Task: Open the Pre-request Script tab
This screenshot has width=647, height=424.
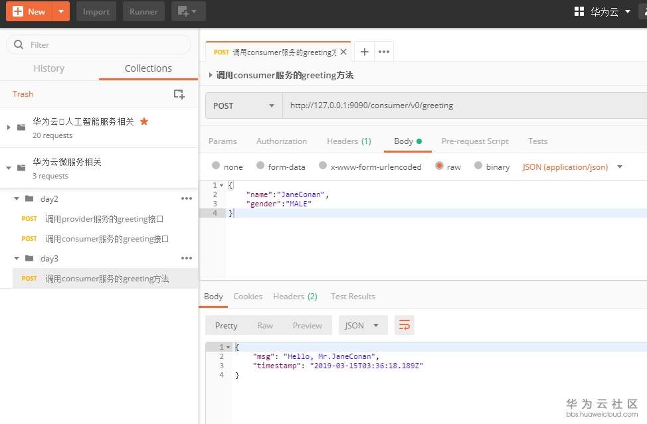Action: [474, 141]
